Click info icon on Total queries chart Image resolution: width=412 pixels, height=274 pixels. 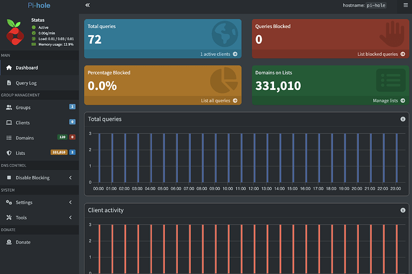[x=402, y=119]
